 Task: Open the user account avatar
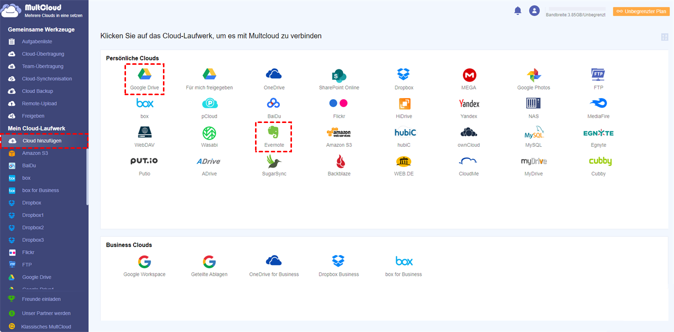(x=534, y=11)
